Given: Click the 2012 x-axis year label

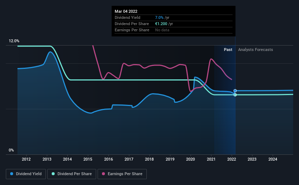Looking at the screenshot, I should [26, 159].
